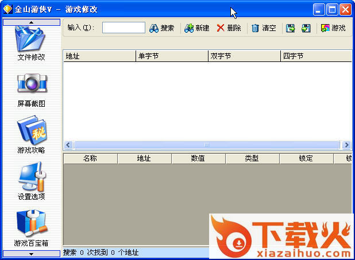Click the save list disk icon with right arrow
This screenshot has height=260, width=355.
tap(290, 28)
